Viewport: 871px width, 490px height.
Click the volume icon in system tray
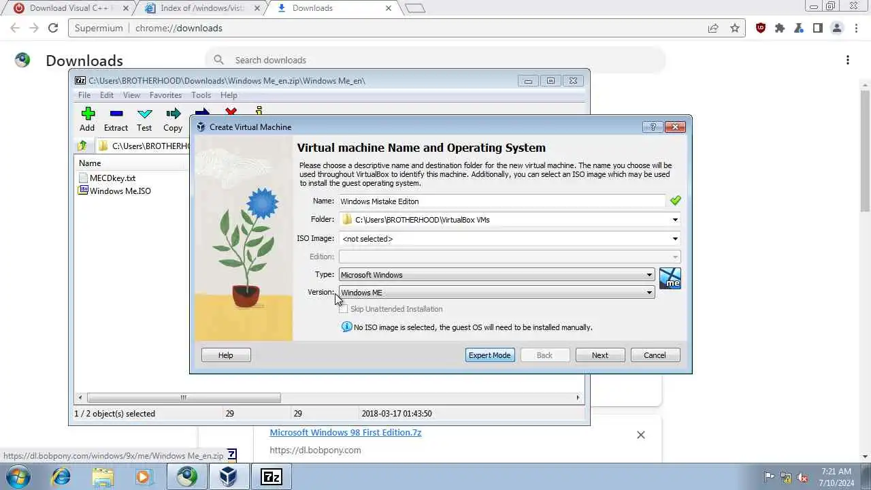802,477
